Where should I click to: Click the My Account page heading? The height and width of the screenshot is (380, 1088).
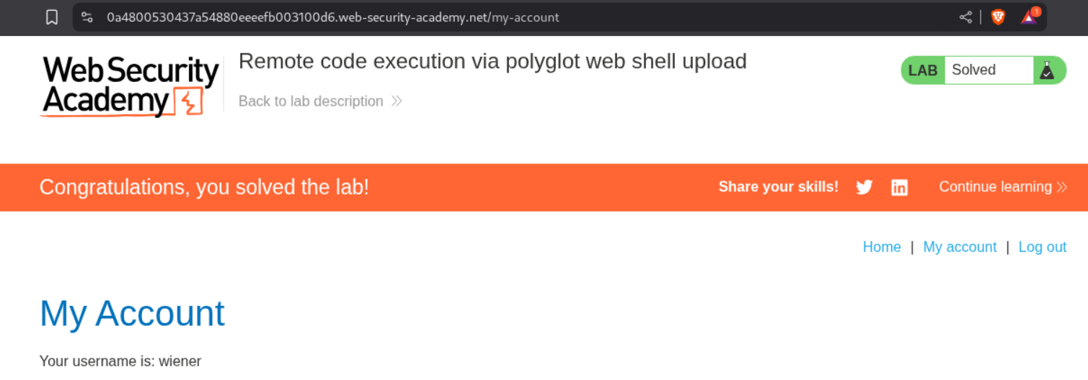[x=132, y=314]
